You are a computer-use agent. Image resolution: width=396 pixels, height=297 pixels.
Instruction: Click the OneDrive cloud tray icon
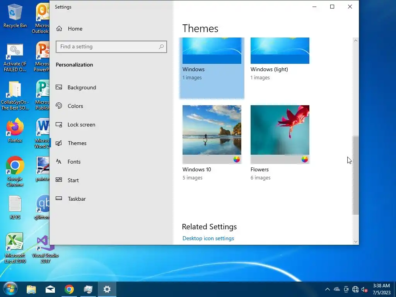coord(337,289)
